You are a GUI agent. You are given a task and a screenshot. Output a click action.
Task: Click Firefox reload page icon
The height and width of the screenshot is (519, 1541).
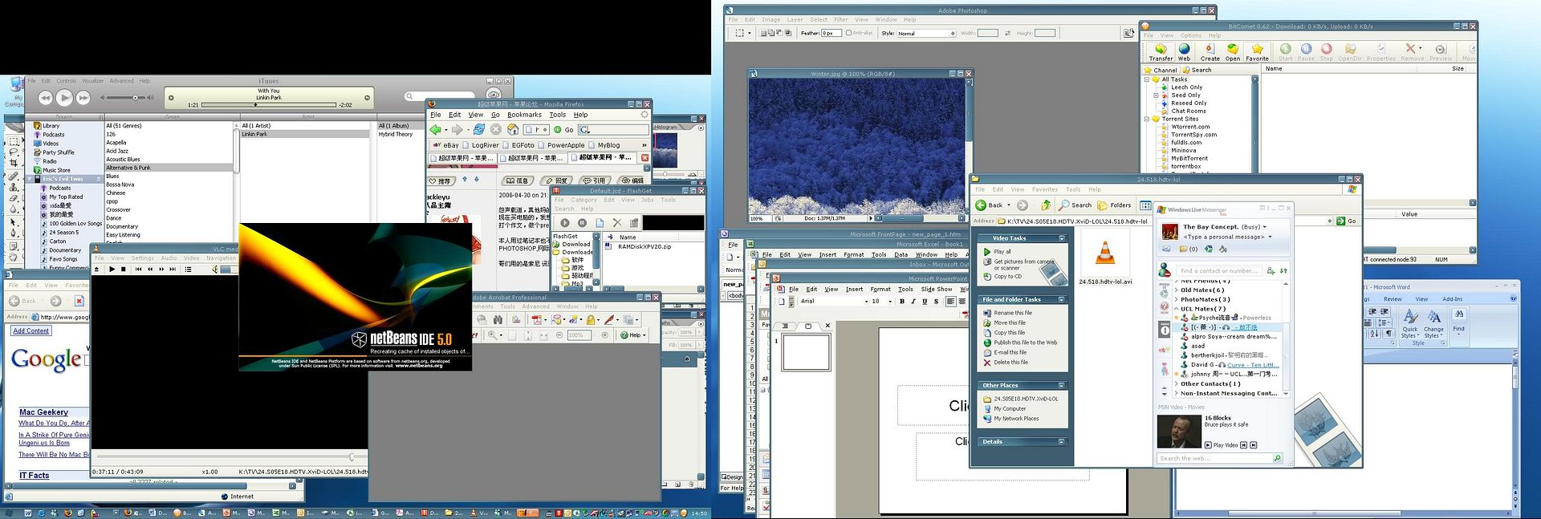point(478,129)
